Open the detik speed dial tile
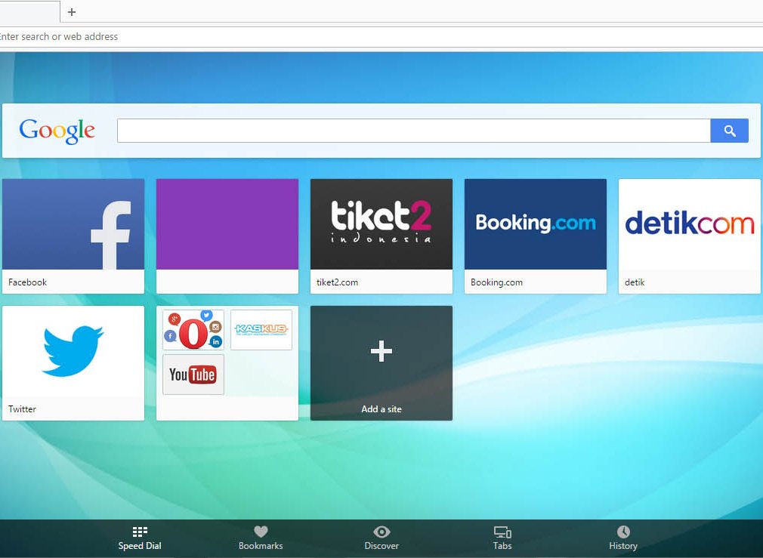 (690, 236)
